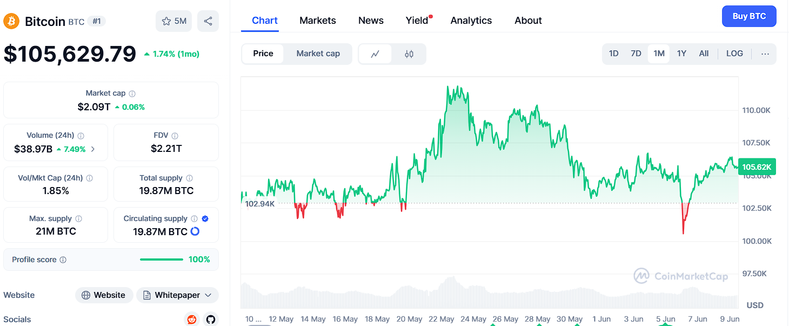
Task: Select the All time range
Action: pos(704,54)
